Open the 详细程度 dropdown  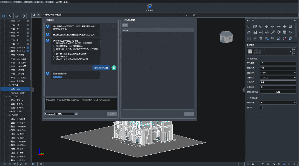(278, 82)
